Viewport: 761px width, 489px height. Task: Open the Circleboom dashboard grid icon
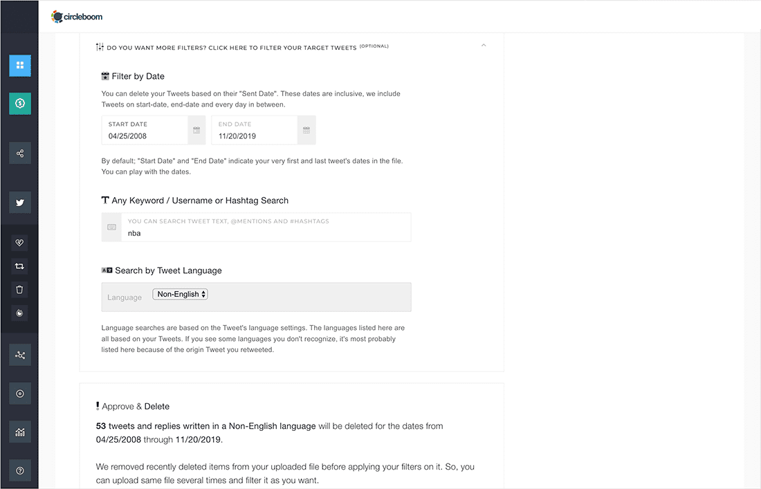(19, 65)
